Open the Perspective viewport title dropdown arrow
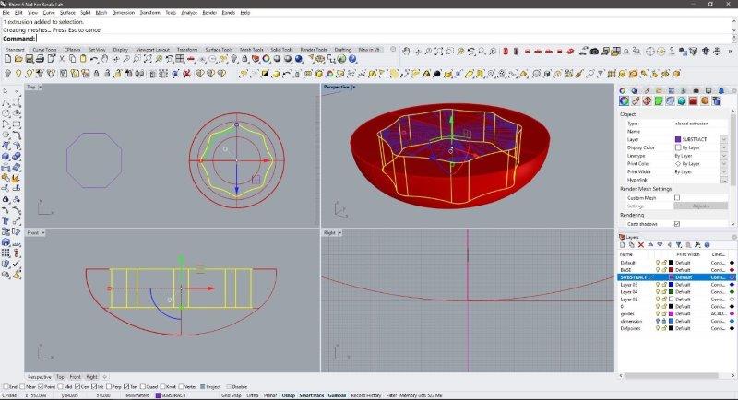This screenshot has height=400, width=738. tap(353, 87)
